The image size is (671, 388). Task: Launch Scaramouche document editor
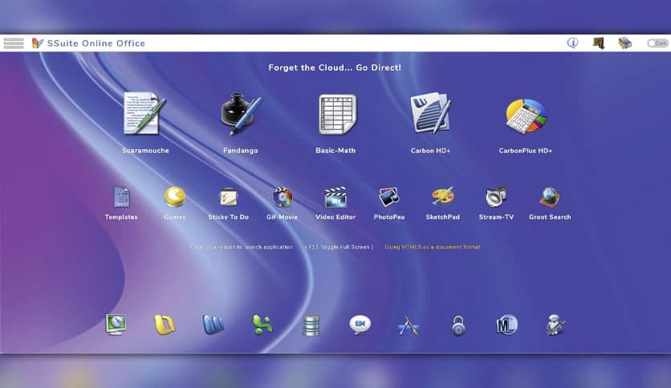pyautogui.click(x=145, y=113)
